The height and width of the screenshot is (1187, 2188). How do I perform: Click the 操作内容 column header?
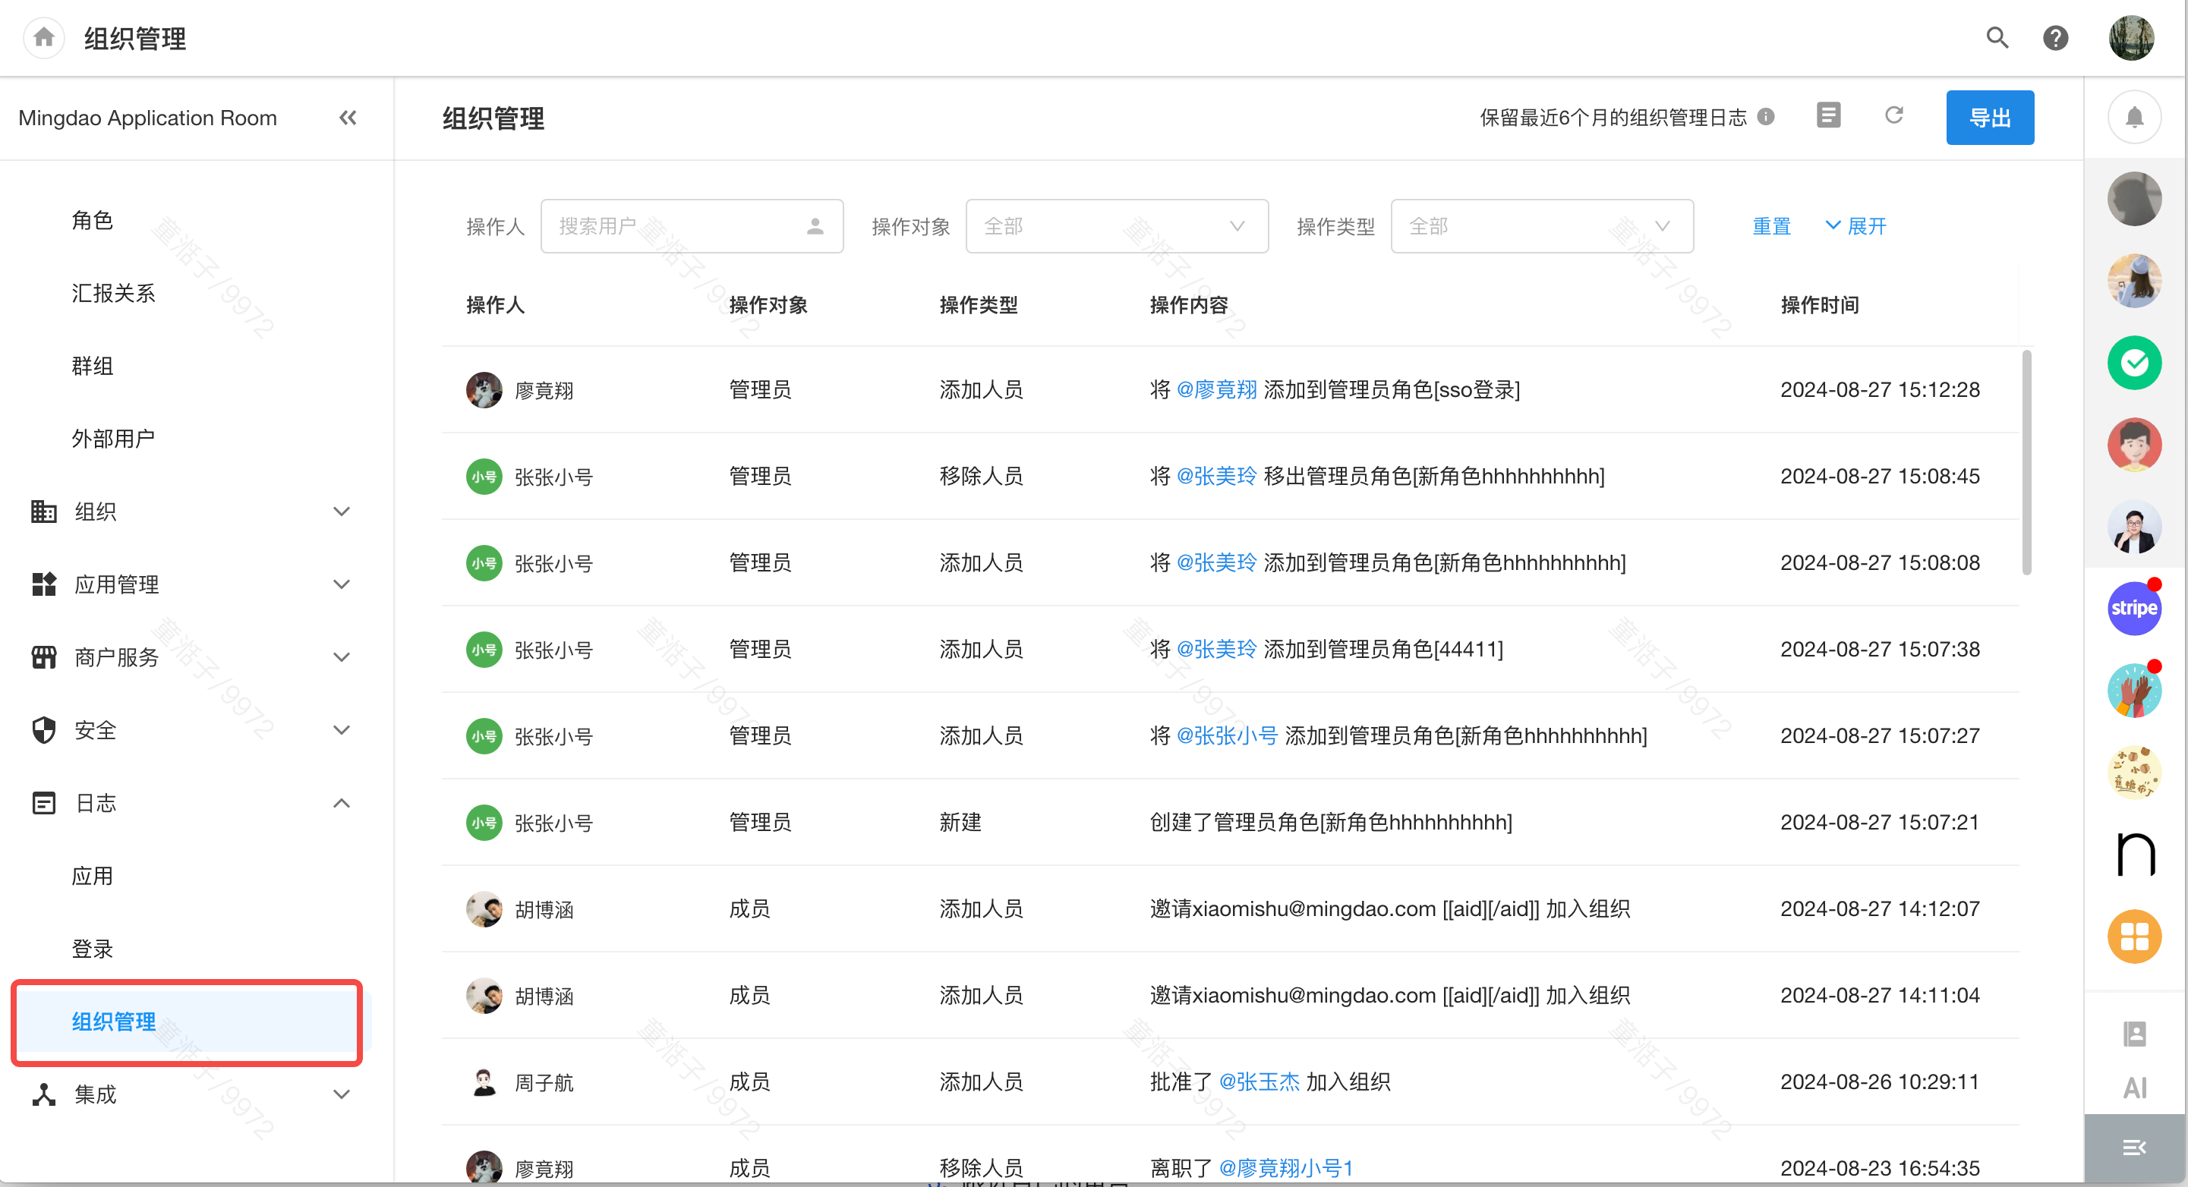point(1188,306)
